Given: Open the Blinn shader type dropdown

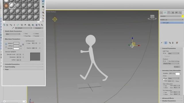Looking at the screenshot, I should (13, 34).
